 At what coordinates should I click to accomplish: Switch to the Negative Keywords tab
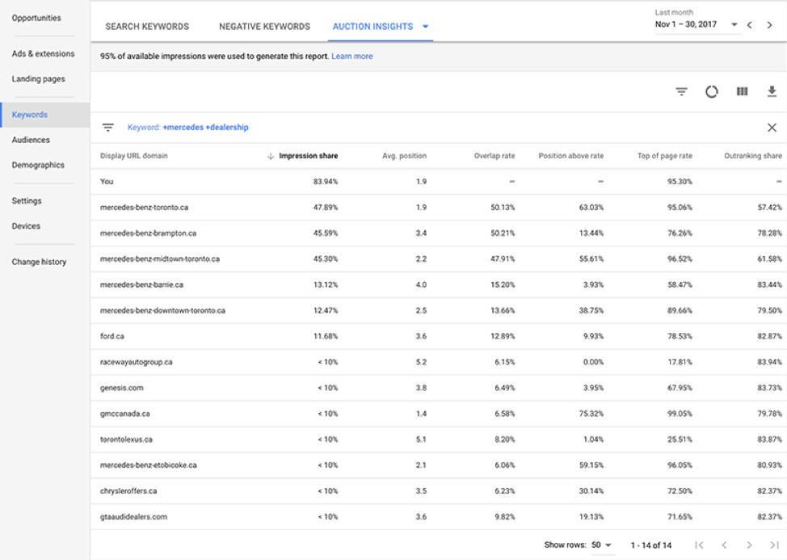pos(263,26)
